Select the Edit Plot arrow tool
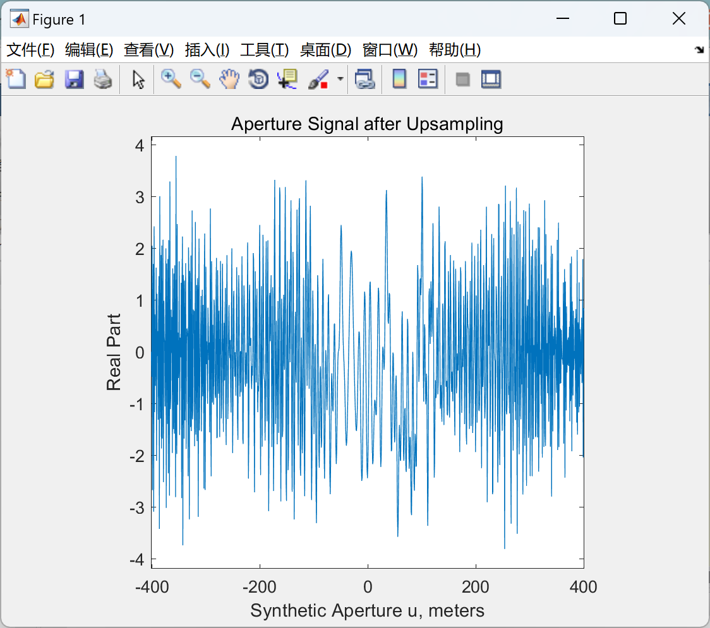Image resolution: width=710 pixels, height=628 pixels. 138,80
